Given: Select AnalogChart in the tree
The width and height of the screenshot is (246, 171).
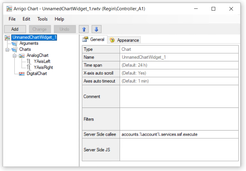Looking at the screenshot, I should click(x=37, y=55).
